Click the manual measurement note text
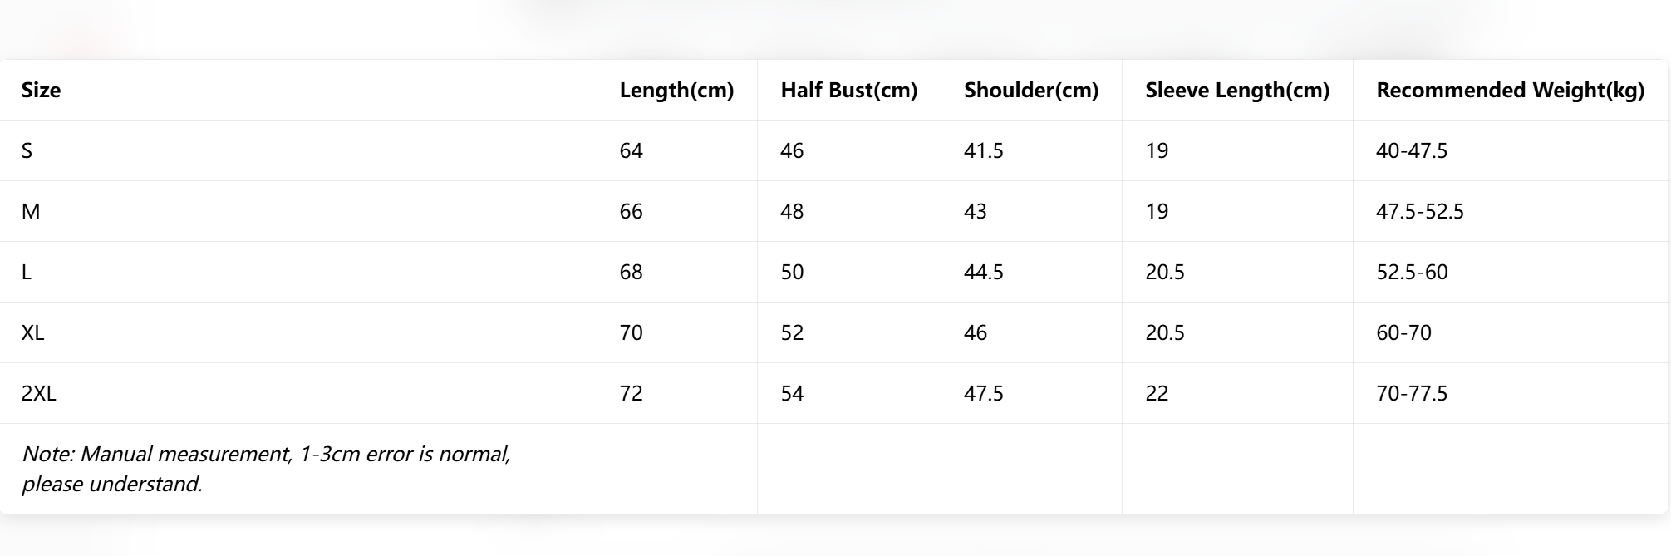The width and height of the screenshot is (1671, 556). [x=266, y=469]
